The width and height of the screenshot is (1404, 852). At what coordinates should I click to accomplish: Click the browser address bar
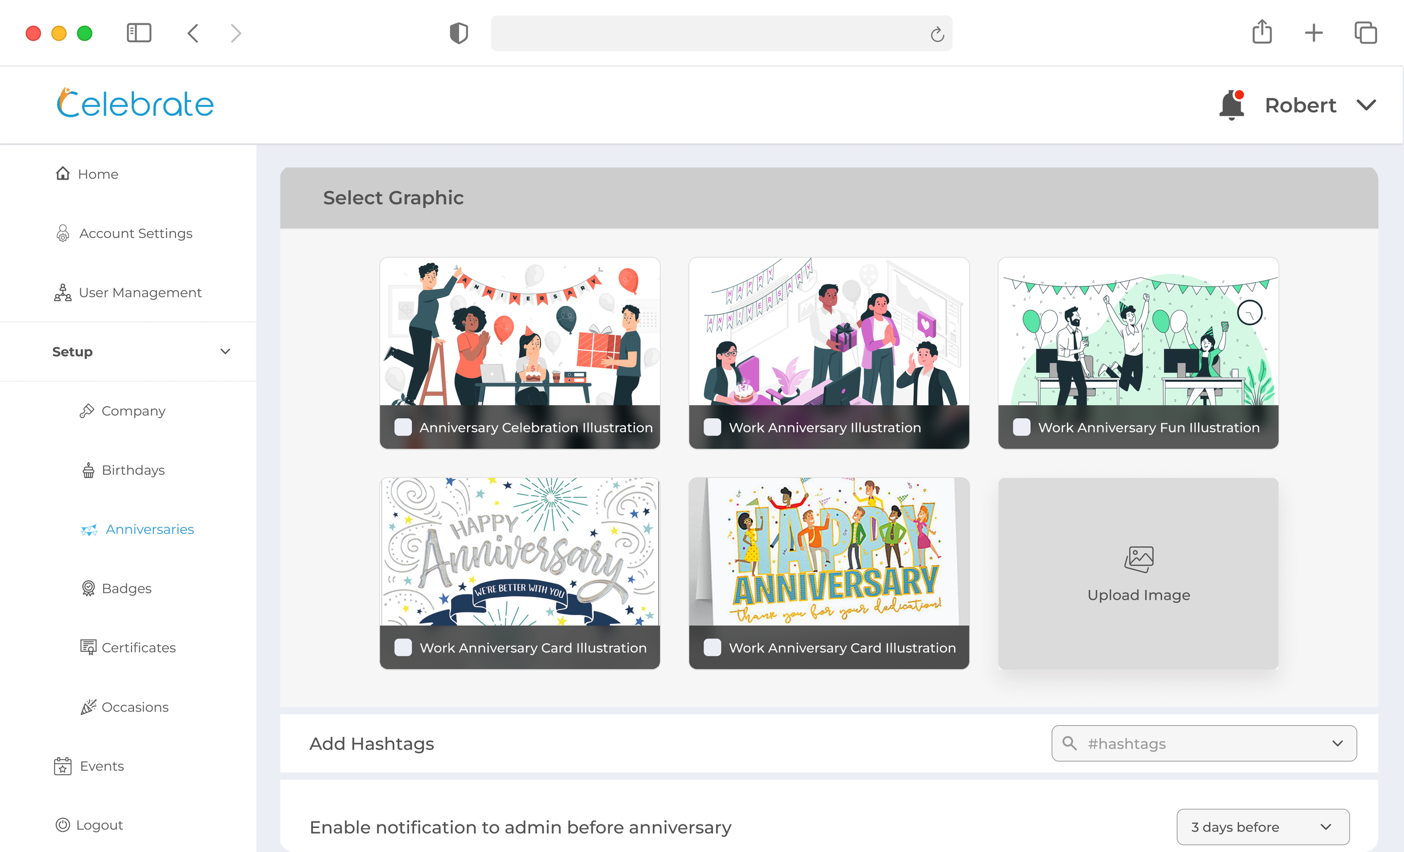(x=721, y=33)
